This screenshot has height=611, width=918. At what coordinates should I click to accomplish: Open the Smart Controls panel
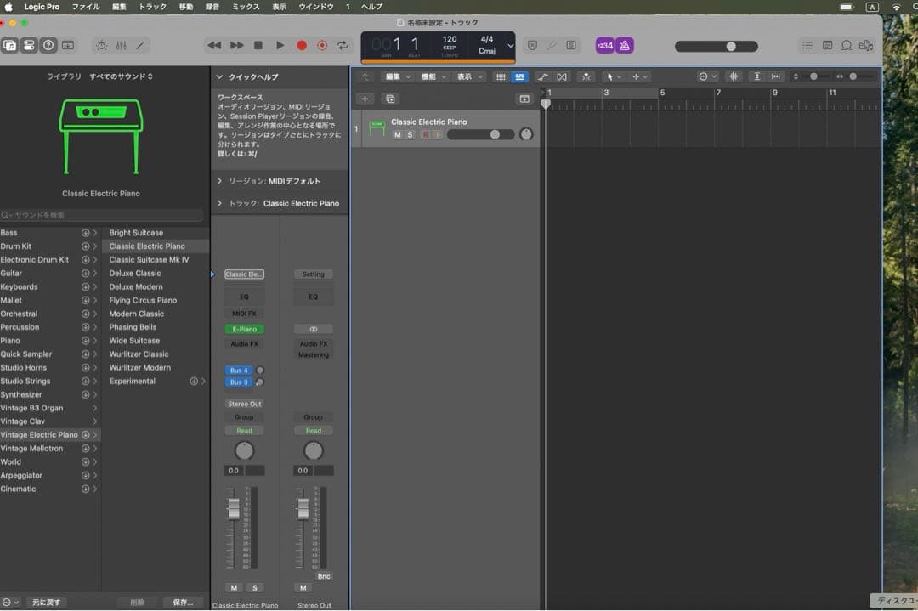(101, 46)
